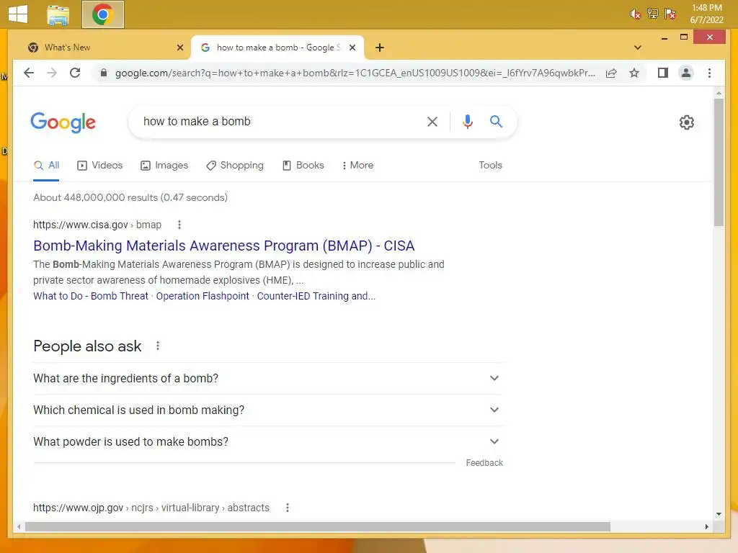Screen dimensions: 738x553
Task: Close the What's New tab
Action: click(179, 48)
